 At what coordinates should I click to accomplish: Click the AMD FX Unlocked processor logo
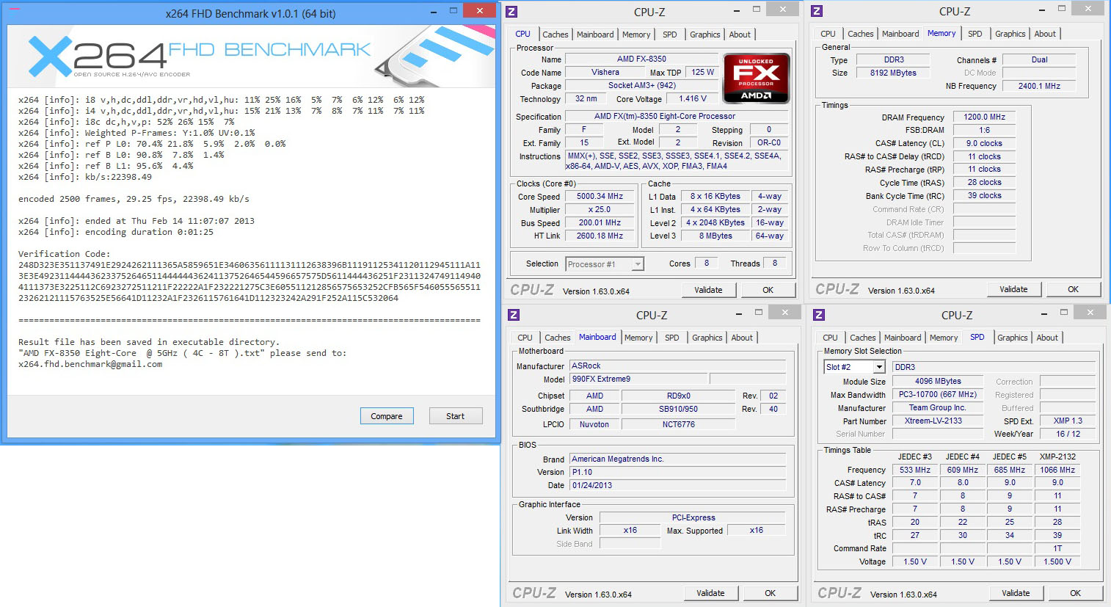(756, 77)
